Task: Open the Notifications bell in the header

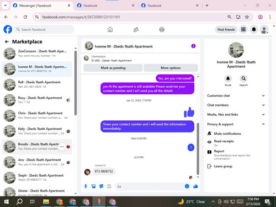Action: coord(254,29)
